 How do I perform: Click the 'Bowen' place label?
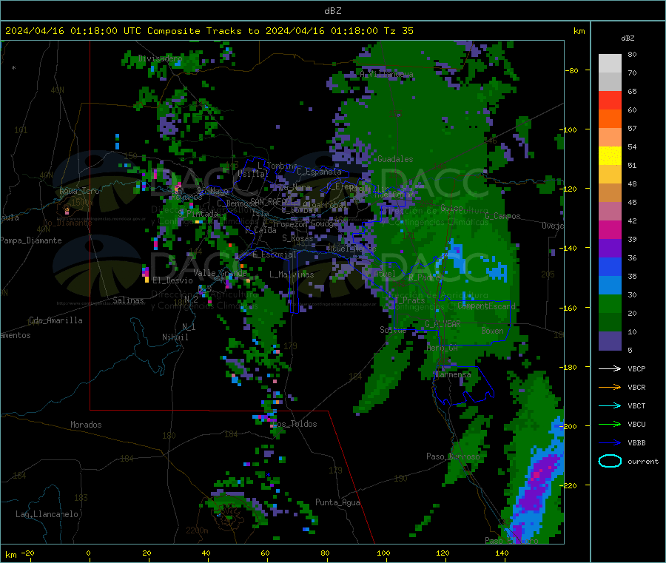[x=492, y=330]
